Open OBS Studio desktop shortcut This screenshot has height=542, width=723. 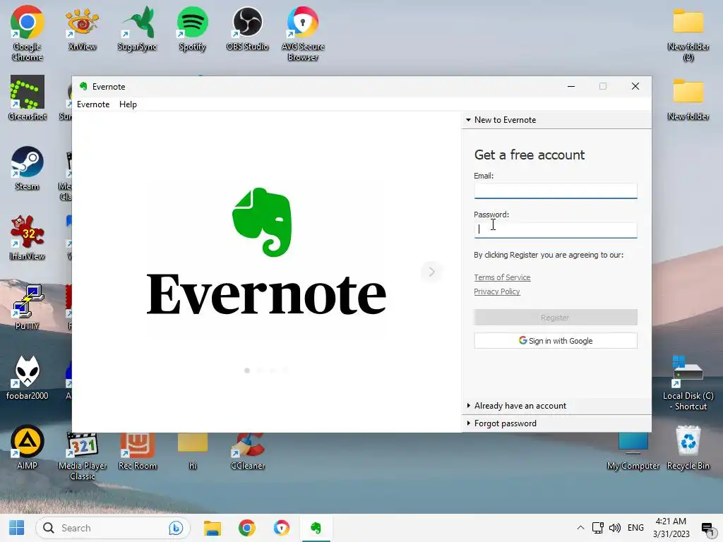[248, 28]
